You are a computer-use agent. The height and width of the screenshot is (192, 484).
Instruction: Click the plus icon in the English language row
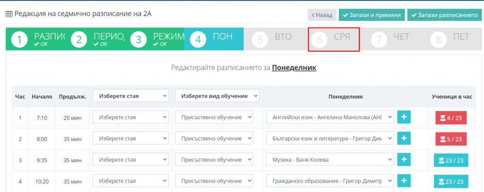(404, 117)
